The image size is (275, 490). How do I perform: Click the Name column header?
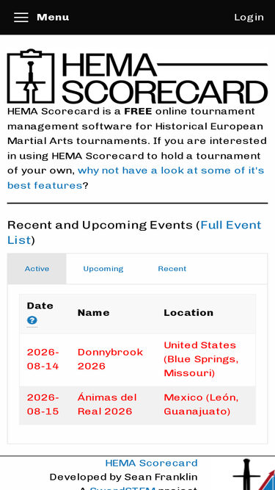click(x=93, y=313)
